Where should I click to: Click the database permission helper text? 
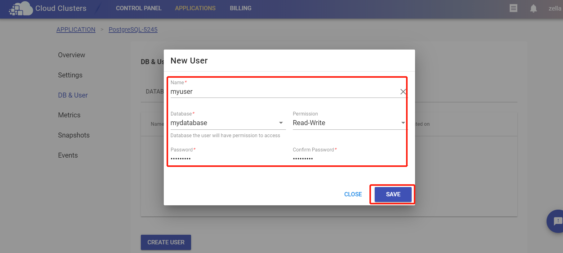[x=225, y=136]
